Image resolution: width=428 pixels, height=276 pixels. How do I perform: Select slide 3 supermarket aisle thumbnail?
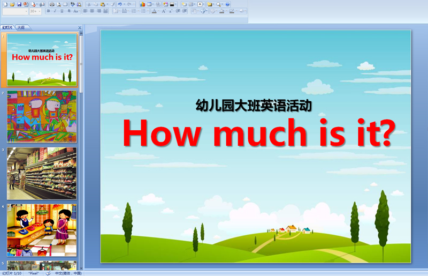pyautogui.click(x=42, y=174)
